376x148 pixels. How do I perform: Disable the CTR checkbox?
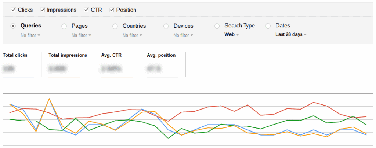pos(86,10)
